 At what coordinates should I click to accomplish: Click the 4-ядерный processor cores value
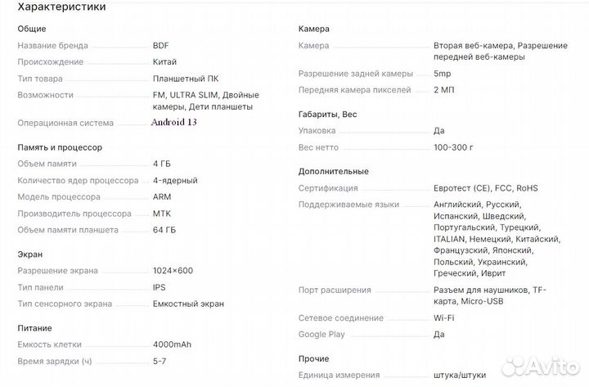click(x=175, y=180)
